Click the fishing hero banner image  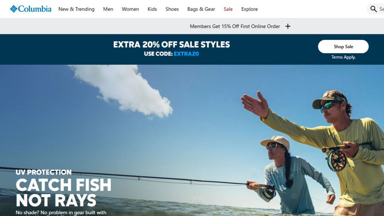click(192, 140)
